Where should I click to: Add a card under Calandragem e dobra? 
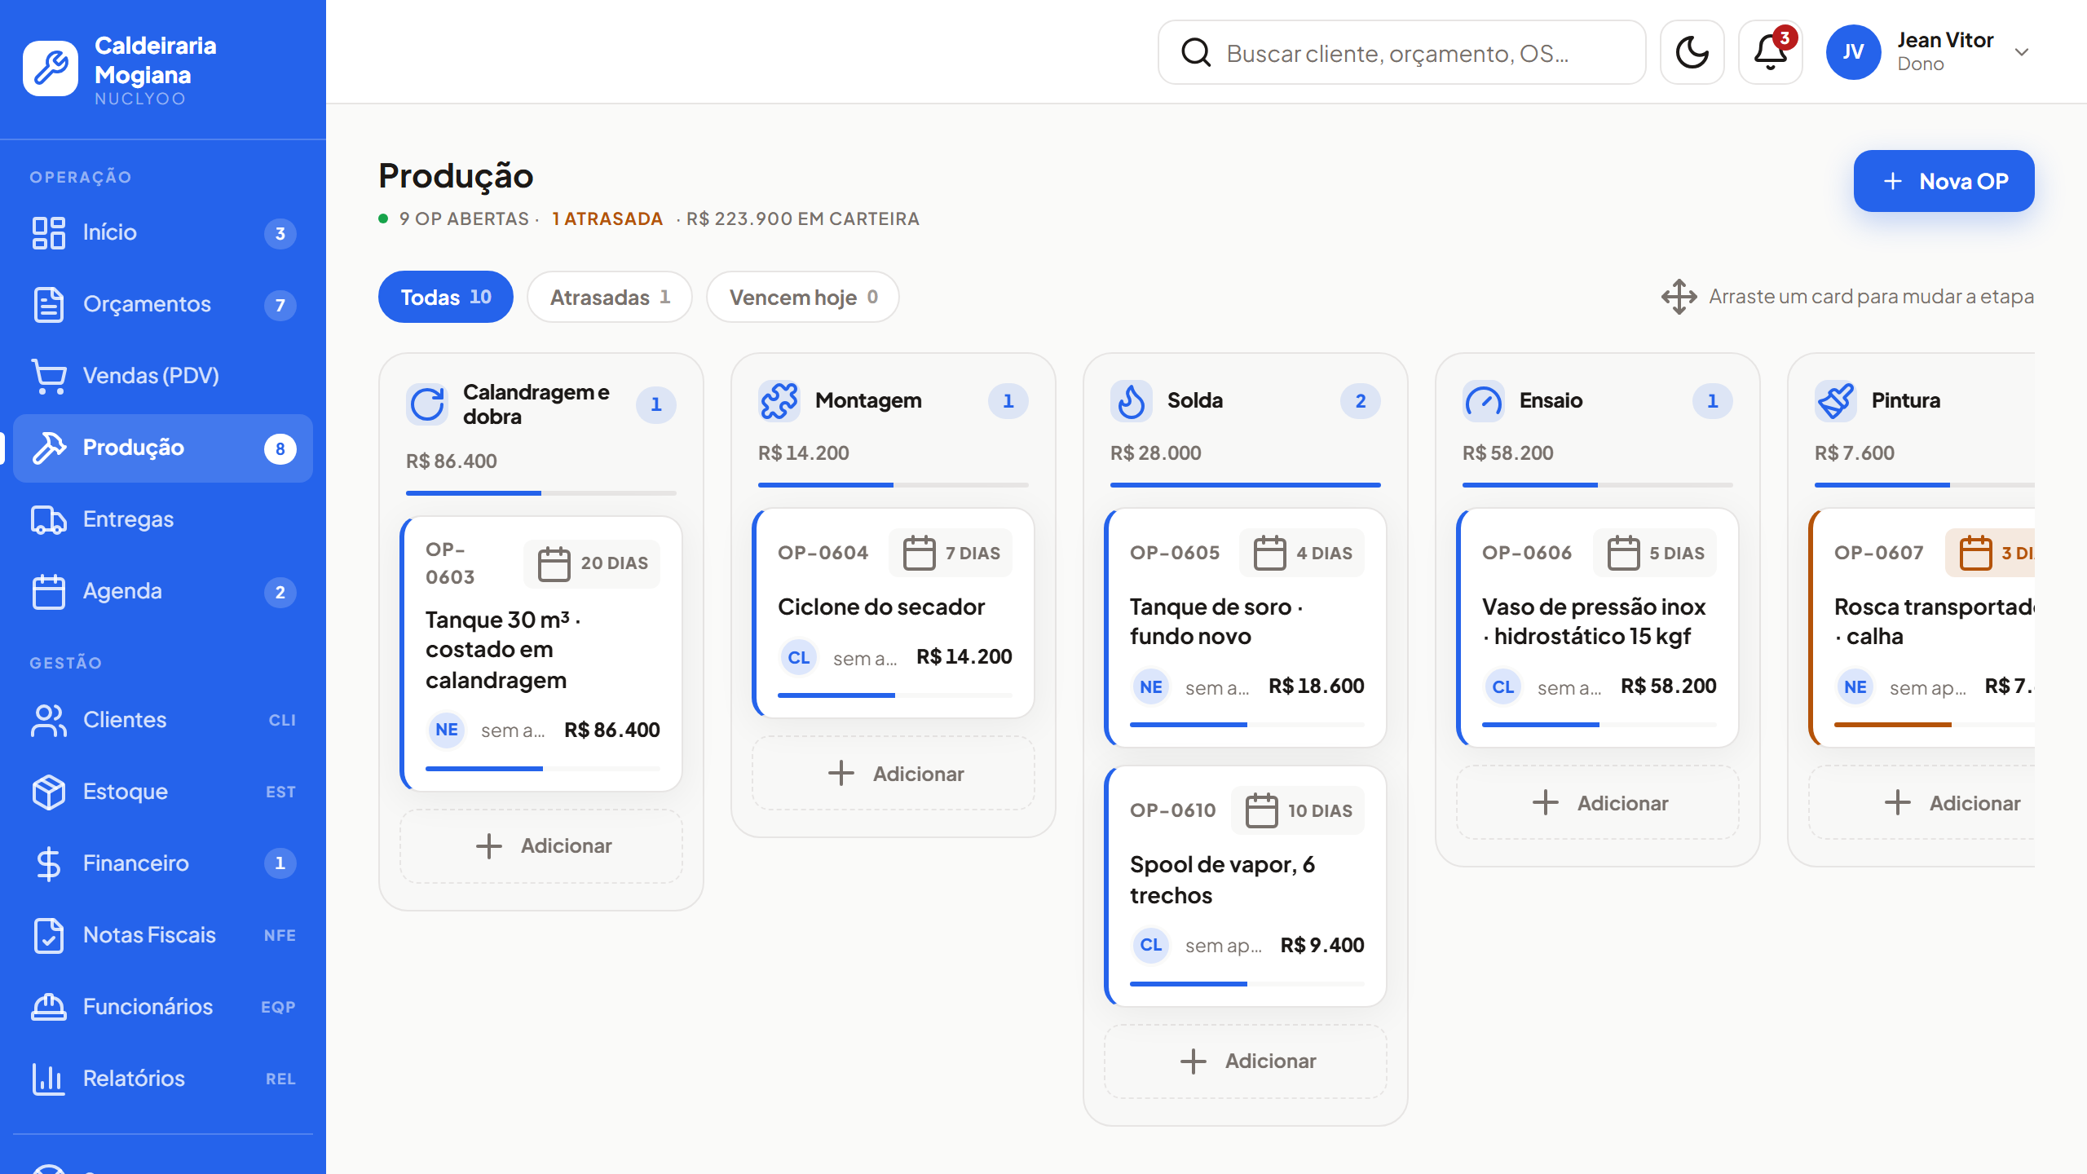tap(541, 845)
